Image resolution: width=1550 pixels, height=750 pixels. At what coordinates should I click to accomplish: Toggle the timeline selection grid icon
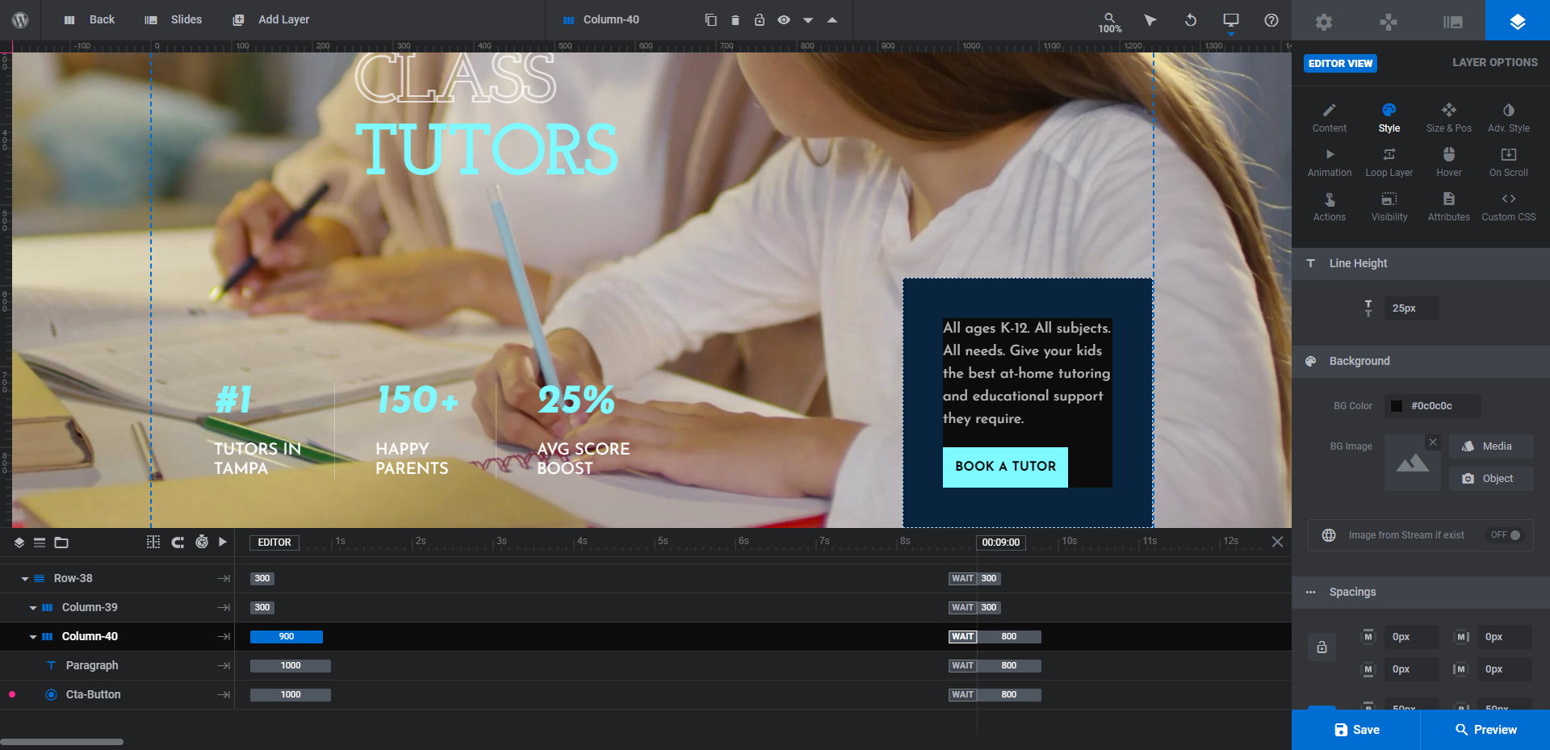[153, 542]
